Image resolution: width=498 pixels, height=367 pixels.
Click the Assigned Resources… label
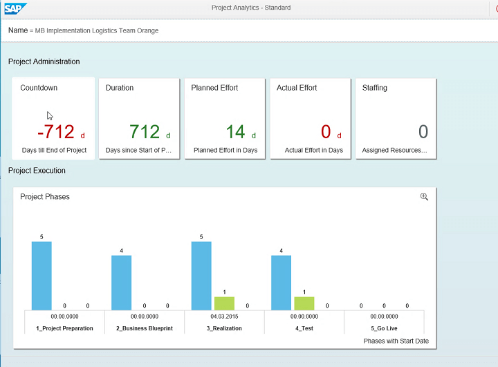tap(394, 150)
